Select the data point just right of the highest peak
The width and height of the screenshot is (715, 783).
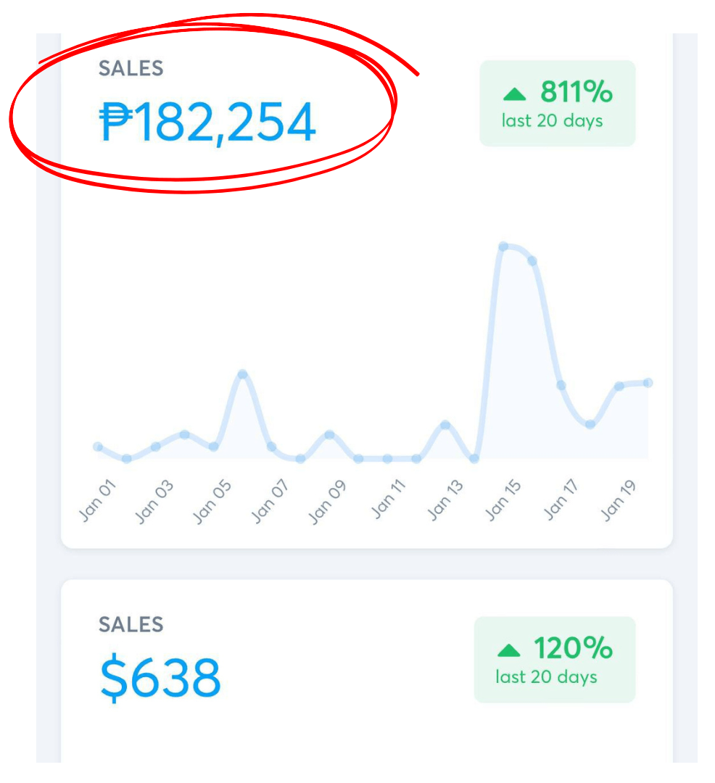(532, 261)
